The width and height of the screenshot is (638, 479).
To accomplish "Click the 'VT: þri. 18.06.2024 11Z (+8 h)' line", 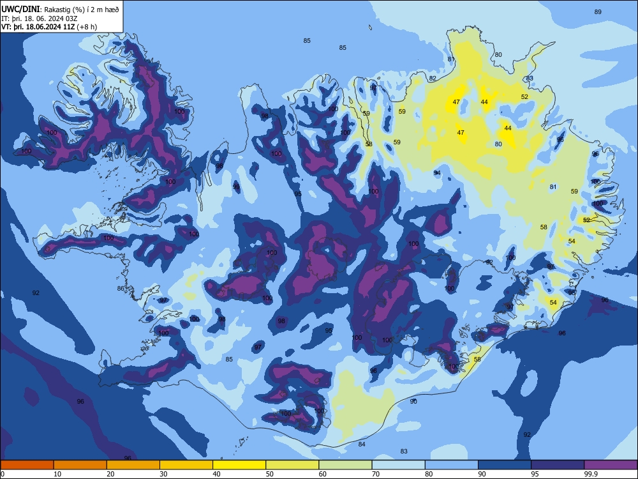I will point(49,27).
